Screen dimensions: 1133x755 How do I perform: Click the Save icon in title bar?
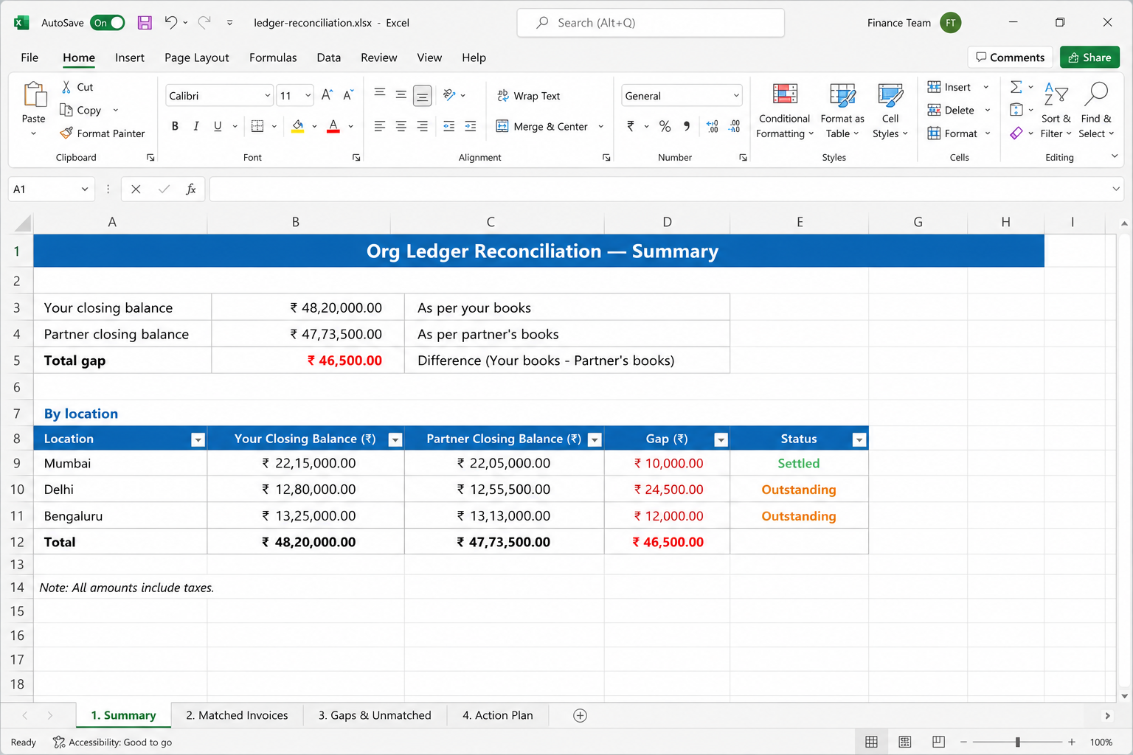(145, 23)
